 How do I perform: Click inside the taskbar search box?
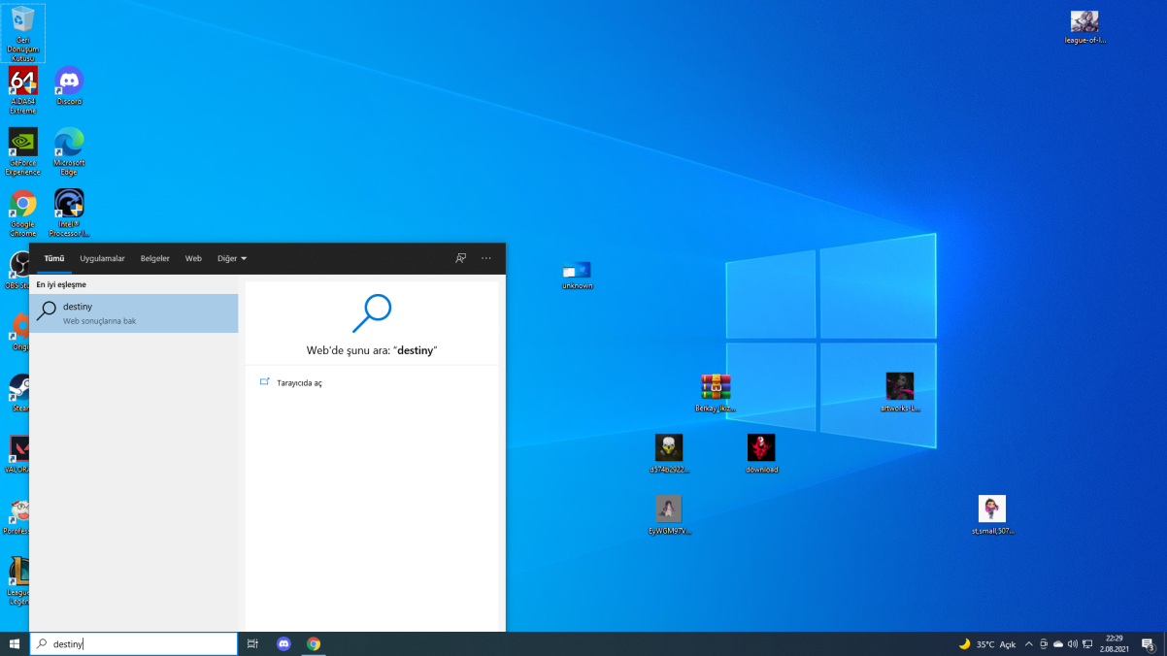point(134,643)
